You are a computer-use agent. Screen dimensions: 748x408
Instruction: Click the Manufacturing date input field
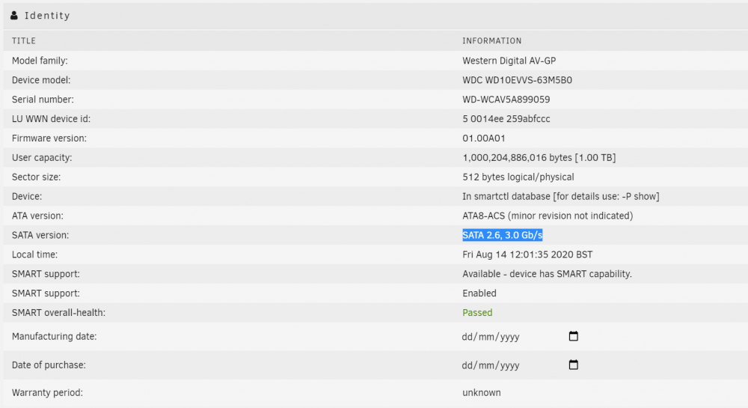(521, 336)
